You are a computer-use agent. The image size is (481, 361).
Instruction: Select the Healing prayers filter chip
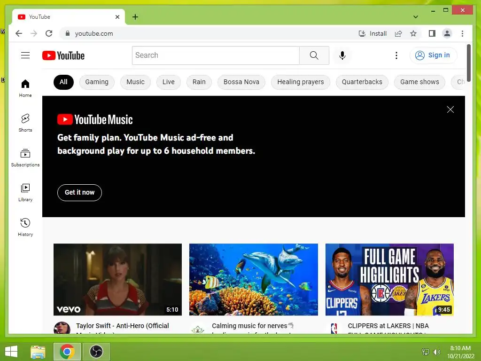tap(300, 82)
